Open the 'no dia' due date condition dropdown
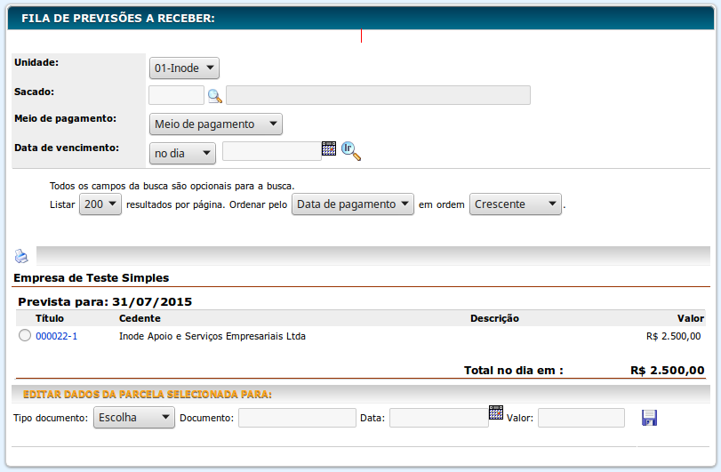 click(x=182, y=154)
